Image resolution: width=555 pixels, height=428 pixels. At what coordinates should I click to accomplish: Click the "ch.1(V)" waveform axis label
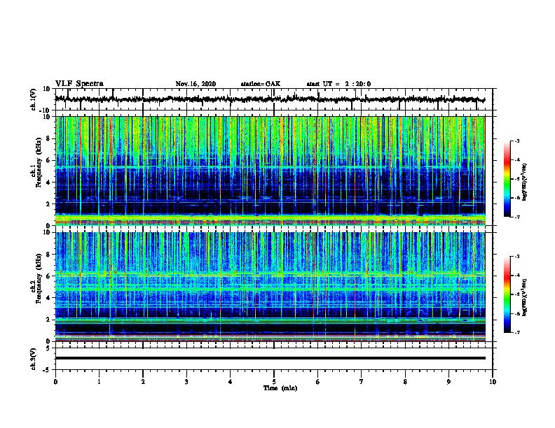point(34,99)
